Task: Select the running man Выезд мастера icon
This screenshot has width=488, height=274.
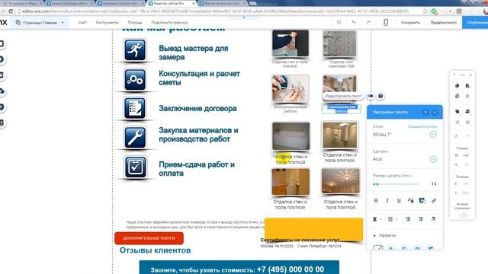Action: 135,49
